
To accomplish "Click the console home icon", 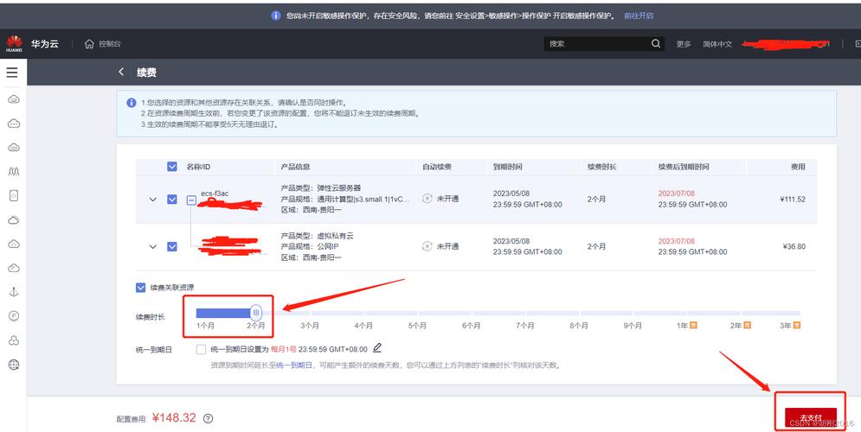I will point(89,44).
